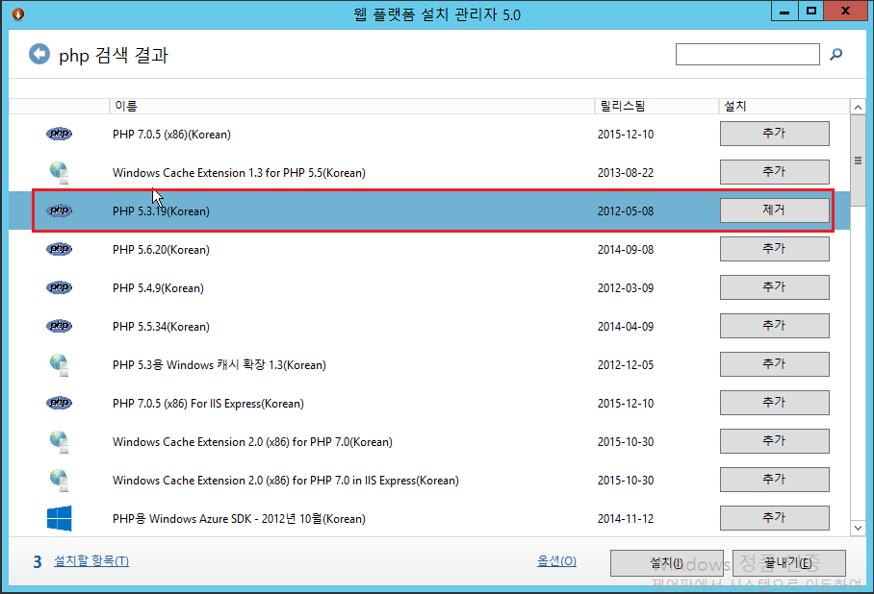Viewport: 874px width, 594px height.
Task: Remove PHP 5.3.19(Korean) with 제거 button
Action: click(x=774, y=210)
